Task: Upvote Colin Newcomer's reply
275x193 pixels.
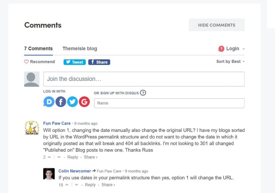Action: pyautogui.click(x=67, y=185)
